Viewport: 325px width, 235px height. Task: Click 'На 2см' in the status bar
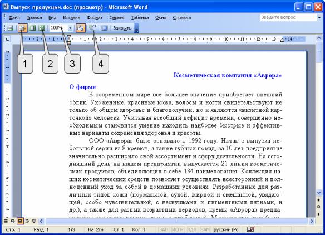(x=96, y=229)
